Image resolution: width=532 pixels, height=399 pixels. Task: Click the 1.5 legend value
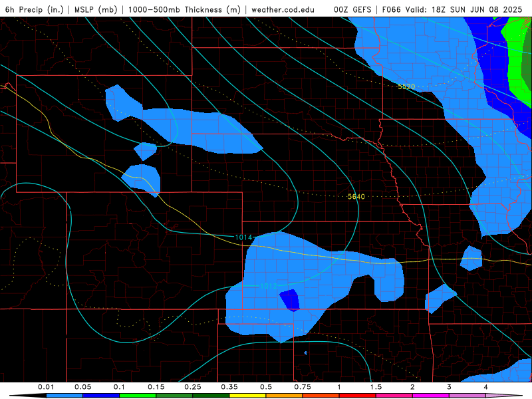pyautogui.click(x=376, y=387)
